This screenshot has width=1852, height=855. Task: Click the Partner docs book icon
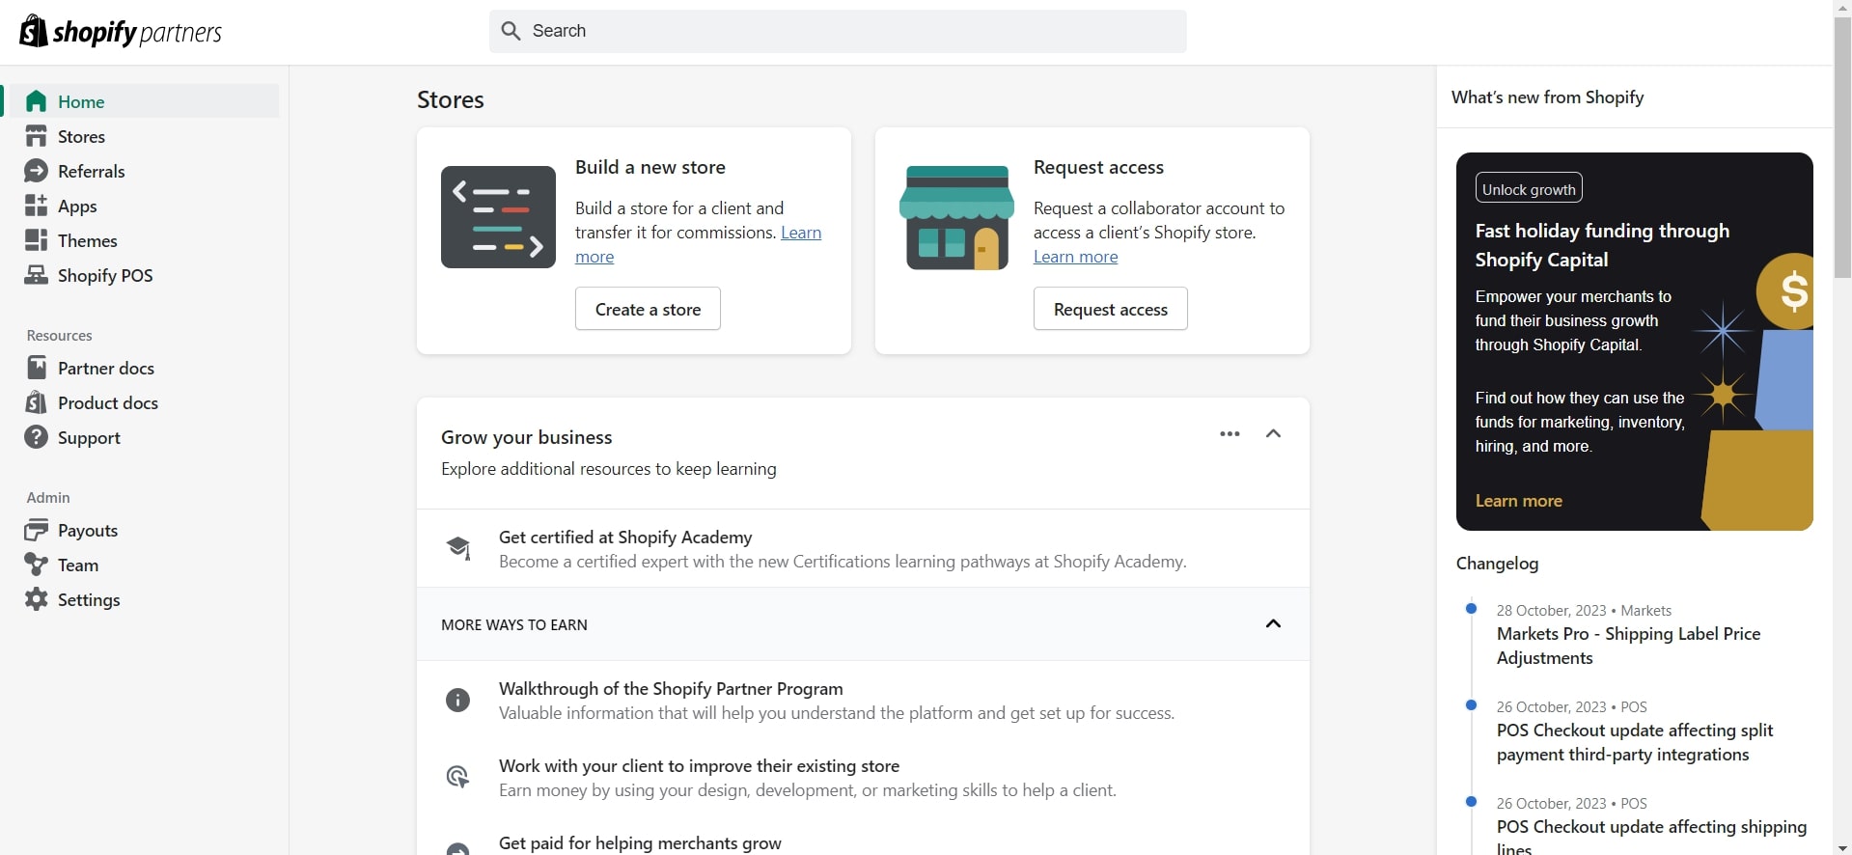coord(37,368)
